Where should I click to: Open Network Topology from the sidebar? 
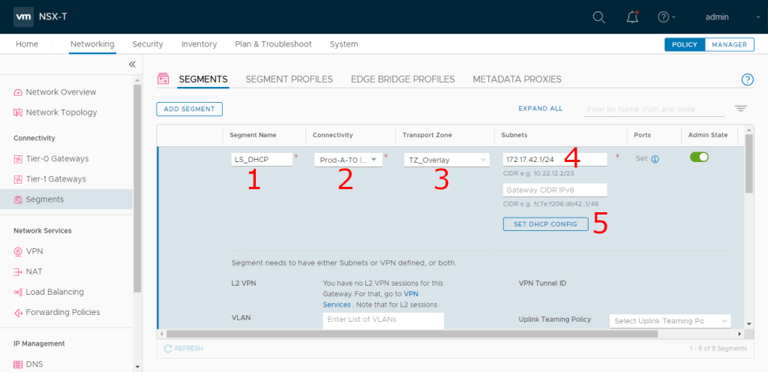[x=61, y=112]
